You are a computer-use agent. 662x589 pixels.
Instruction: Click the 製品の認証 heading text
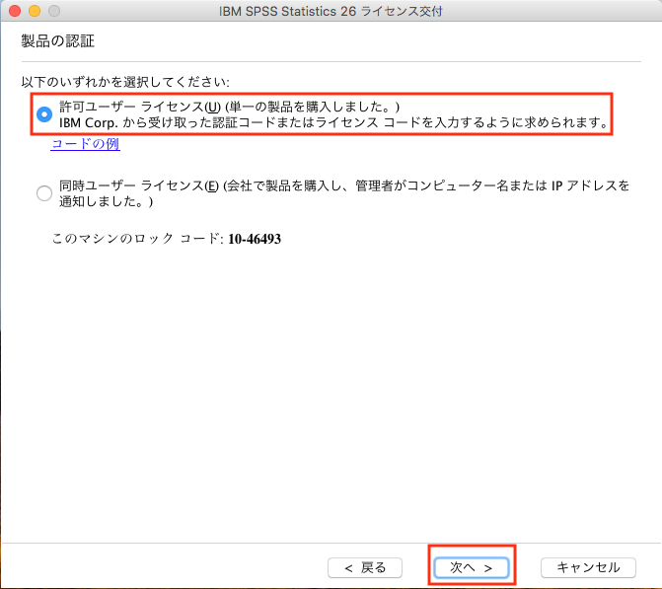coord(58,41)
